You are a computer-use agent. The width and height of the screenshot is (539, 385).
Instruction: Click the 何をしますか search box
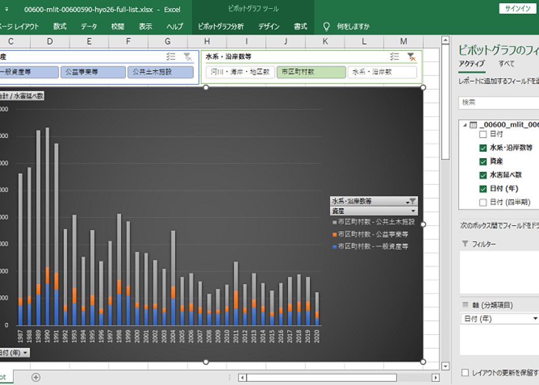pos(353,26)
